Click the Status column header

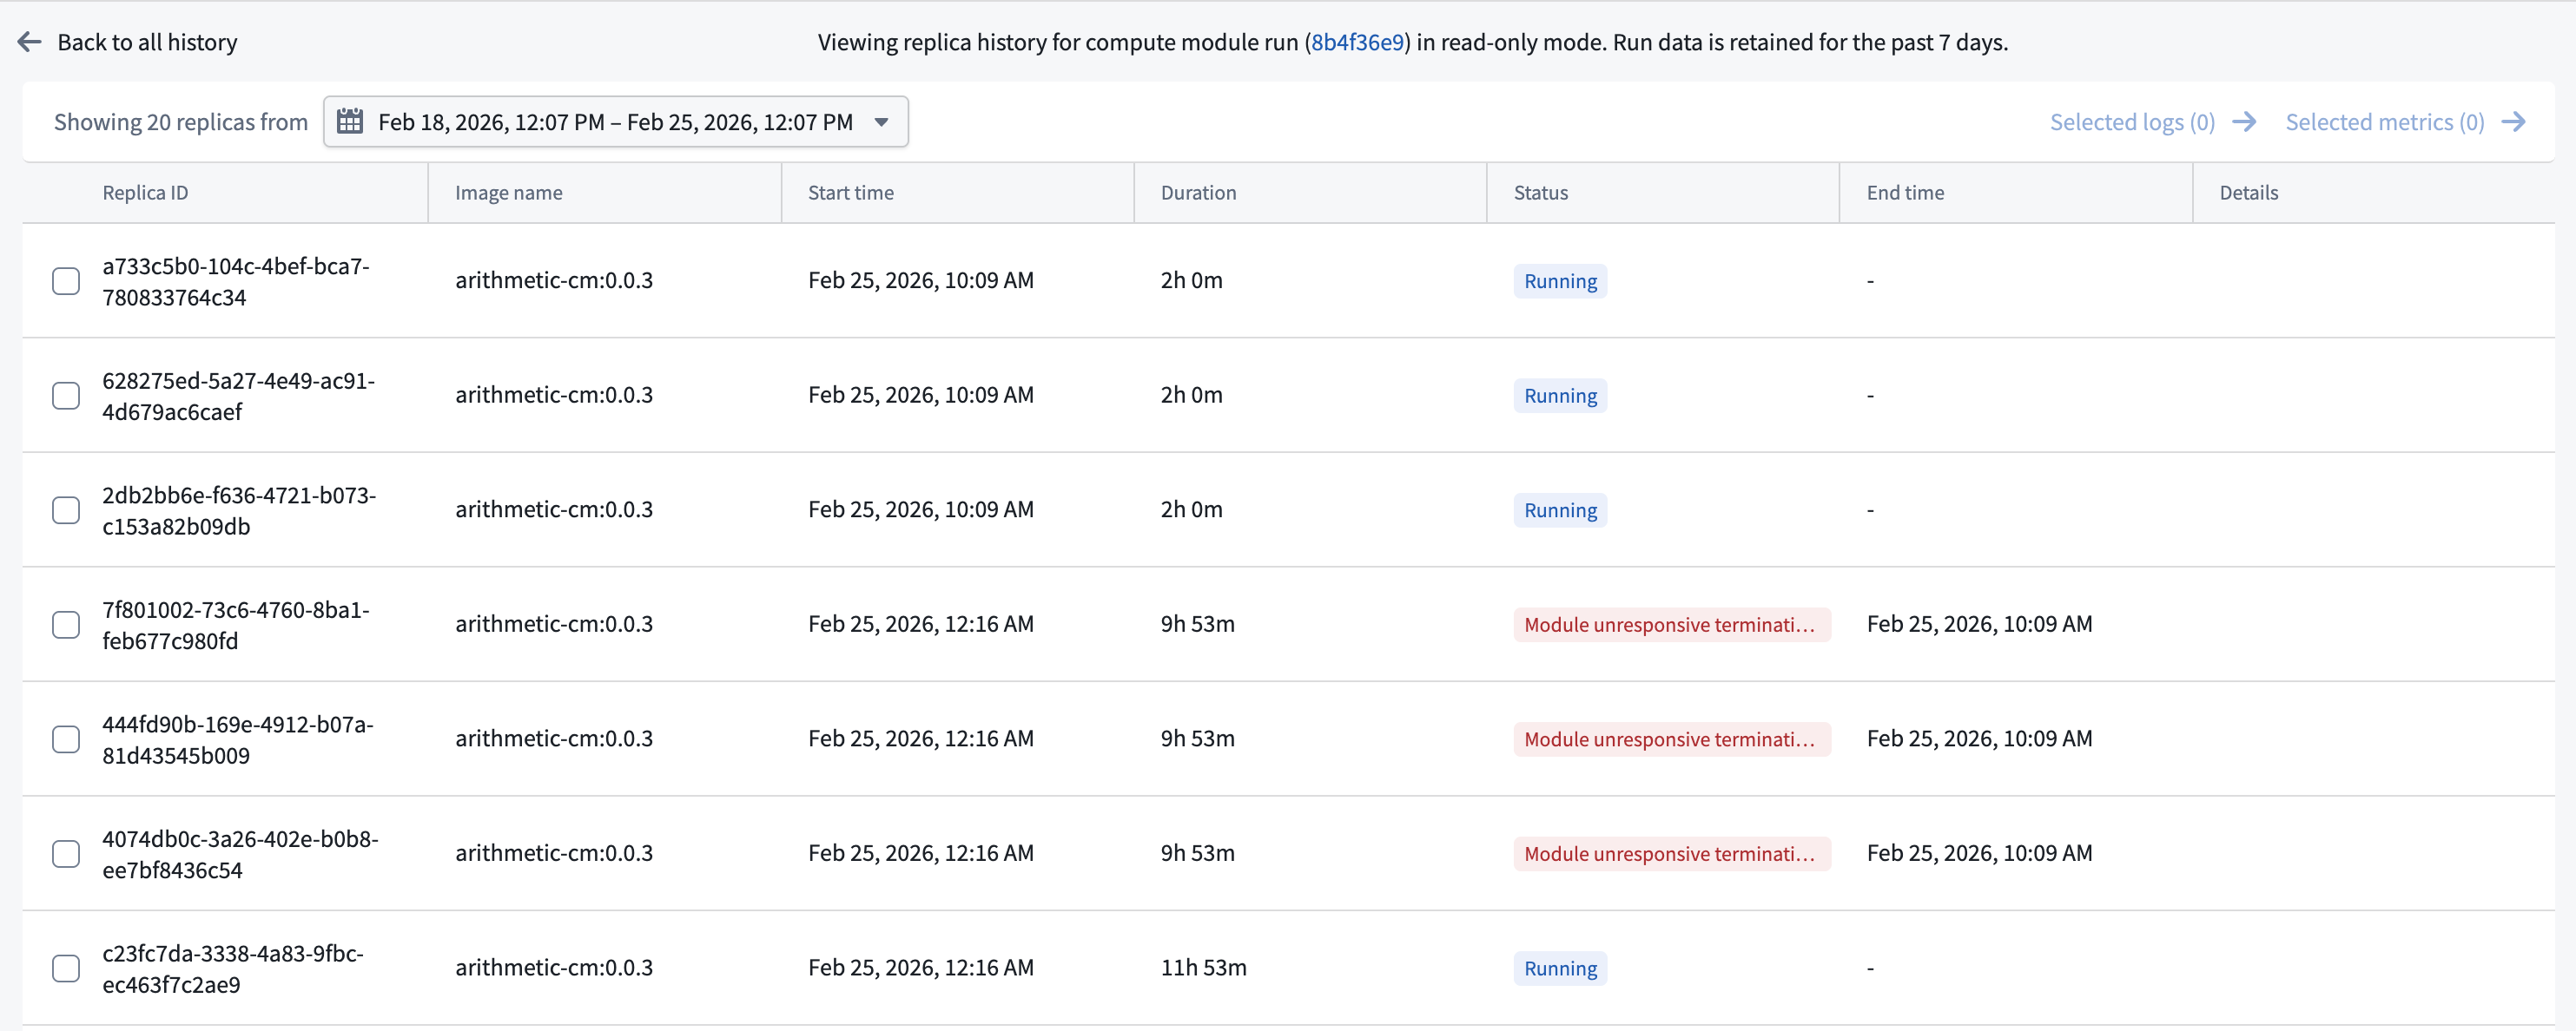coord(1540,193)
